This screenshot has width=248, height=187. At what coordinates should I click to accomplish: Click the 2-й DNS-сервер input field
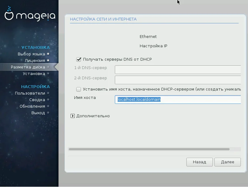(178, 80)
